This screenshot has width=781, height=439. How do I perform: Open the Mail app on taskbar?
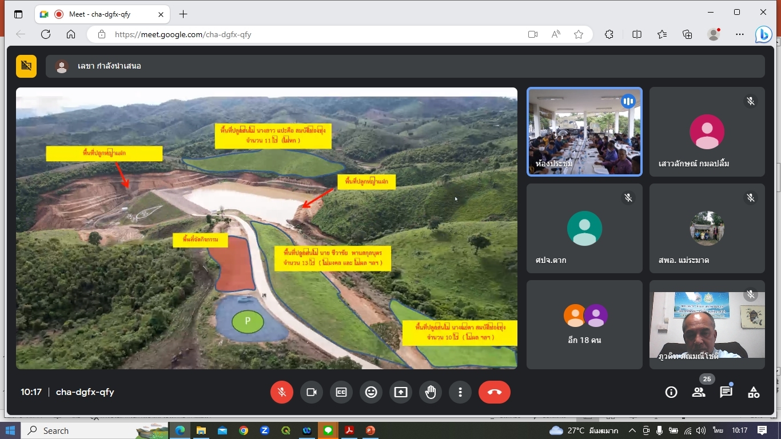tap(222, 430)
